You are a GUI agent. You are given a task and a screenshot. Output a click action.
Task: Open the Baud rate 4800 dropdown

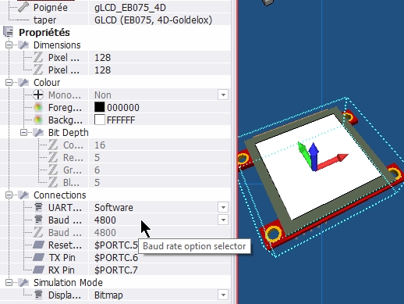coord(223,220)
